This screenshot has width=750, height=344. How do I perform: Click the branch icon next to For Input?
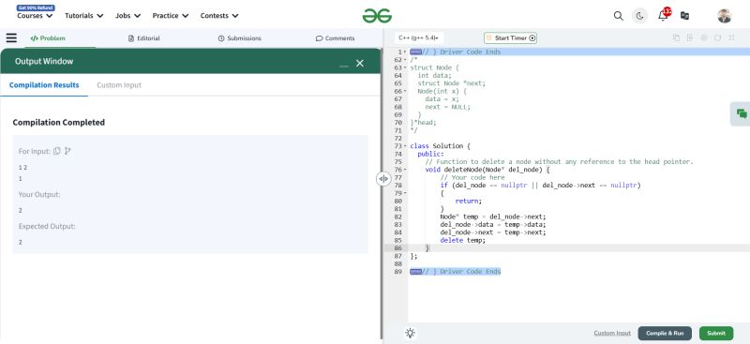pos(67,151)
